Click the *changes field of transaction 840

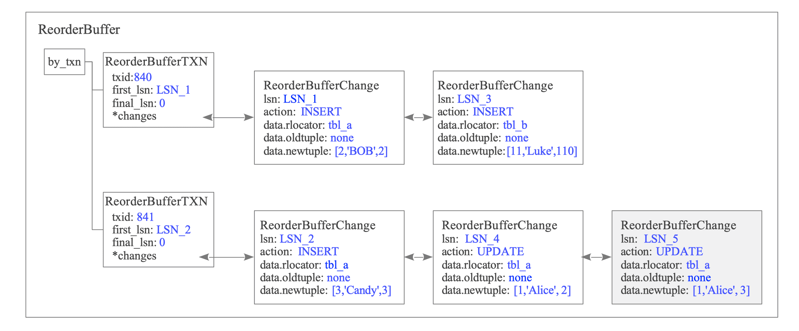[x=134, y=116]
